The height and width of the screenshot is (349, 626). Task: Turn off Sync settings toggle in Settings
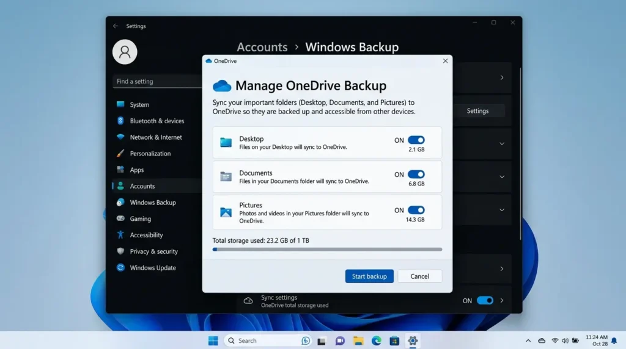pos(485,300)
